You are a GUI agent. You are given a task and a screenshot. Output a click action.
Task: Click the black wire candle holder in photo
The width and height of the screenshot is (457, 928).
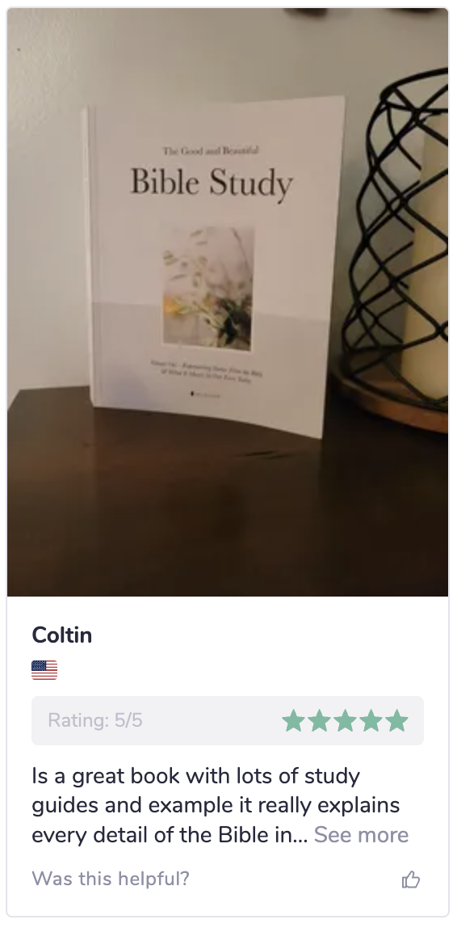click(x=396, y=237)
